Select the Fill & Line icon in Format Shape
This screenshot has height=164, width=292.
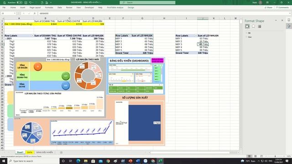coord(247,26)
